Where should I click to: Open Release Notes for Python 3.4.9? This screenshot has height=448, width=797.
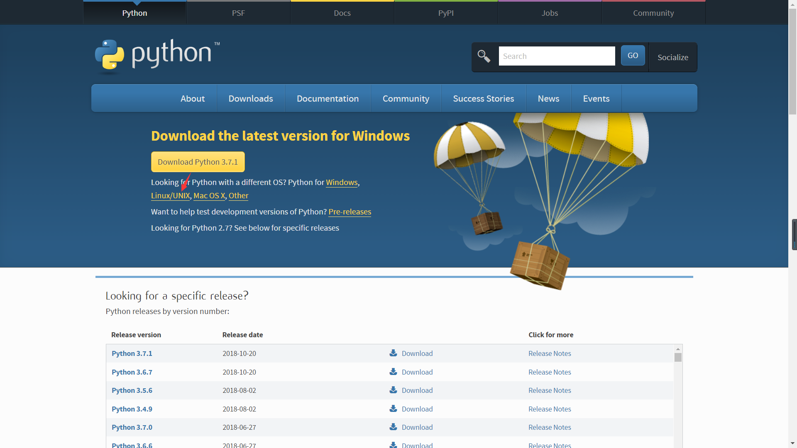[x=550, y=409]
